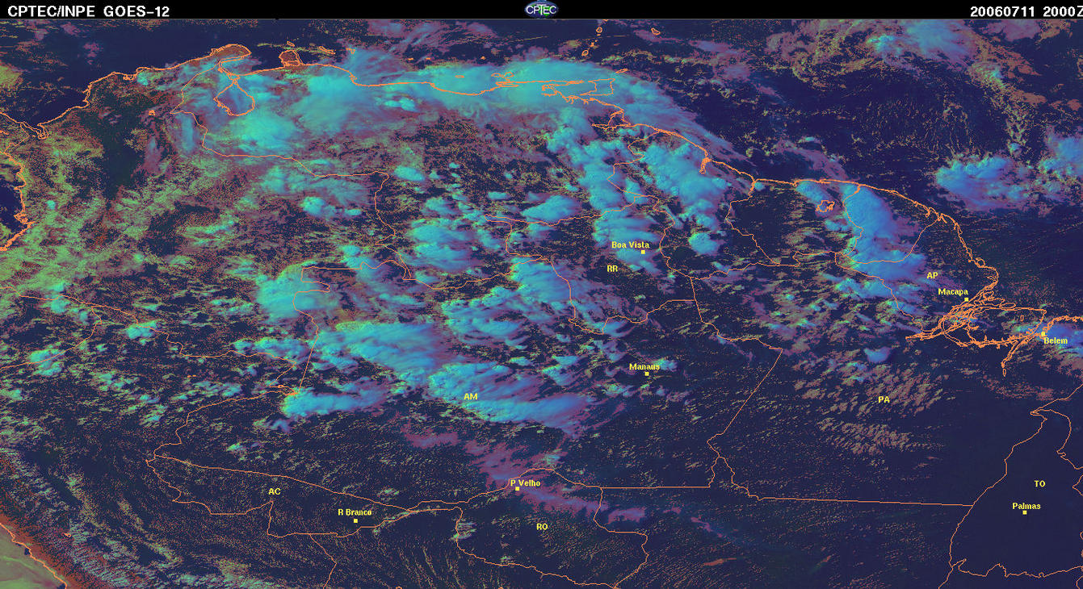Image resolution: width=1083 pixels, height=589 pixels.
Task: Select the AC state label
Action: 275,491
